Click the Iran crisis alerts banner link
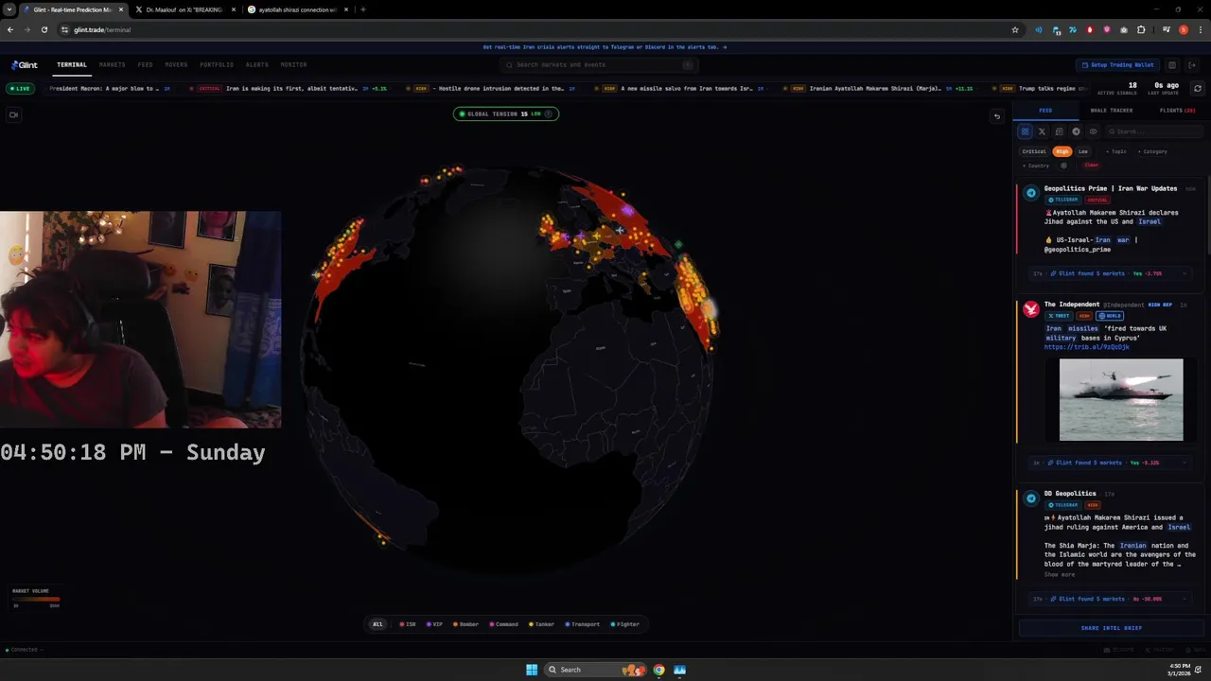This screenshot has height=681, width=1211. click(x=605, y=47)
